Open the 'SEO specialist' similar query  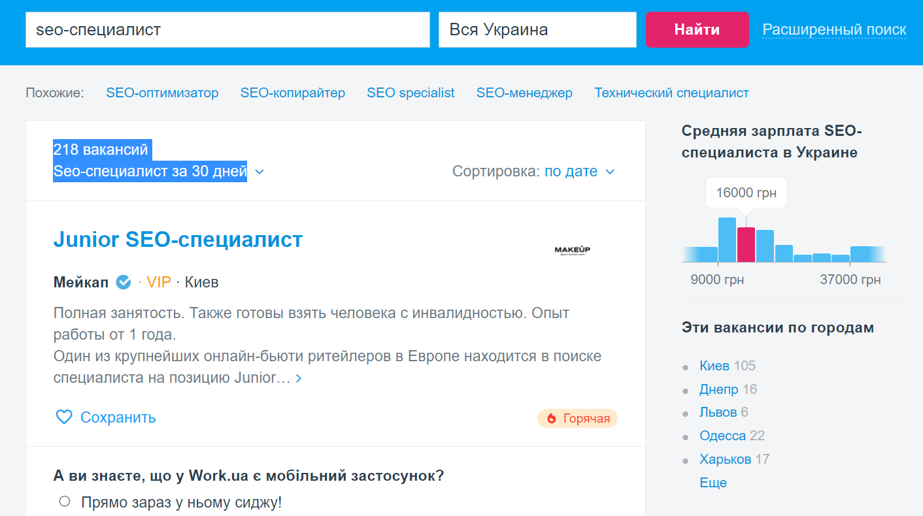[x=411, y=93]
